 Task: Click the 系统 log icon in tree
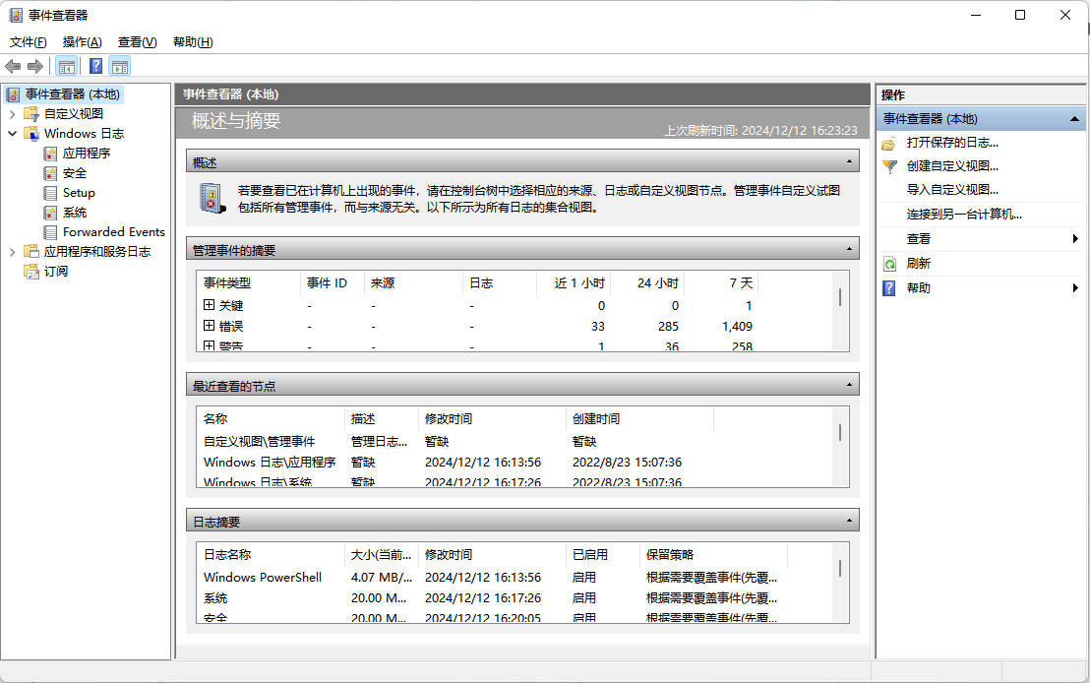[50, 213]
